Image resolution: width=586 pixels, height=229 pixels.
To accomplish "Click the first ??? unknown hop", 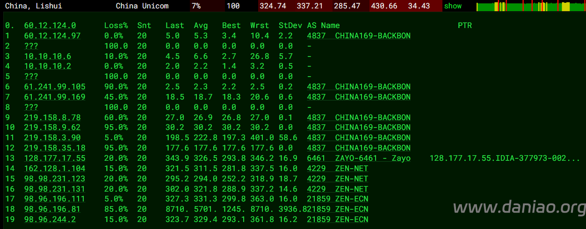I will point(31,46).
